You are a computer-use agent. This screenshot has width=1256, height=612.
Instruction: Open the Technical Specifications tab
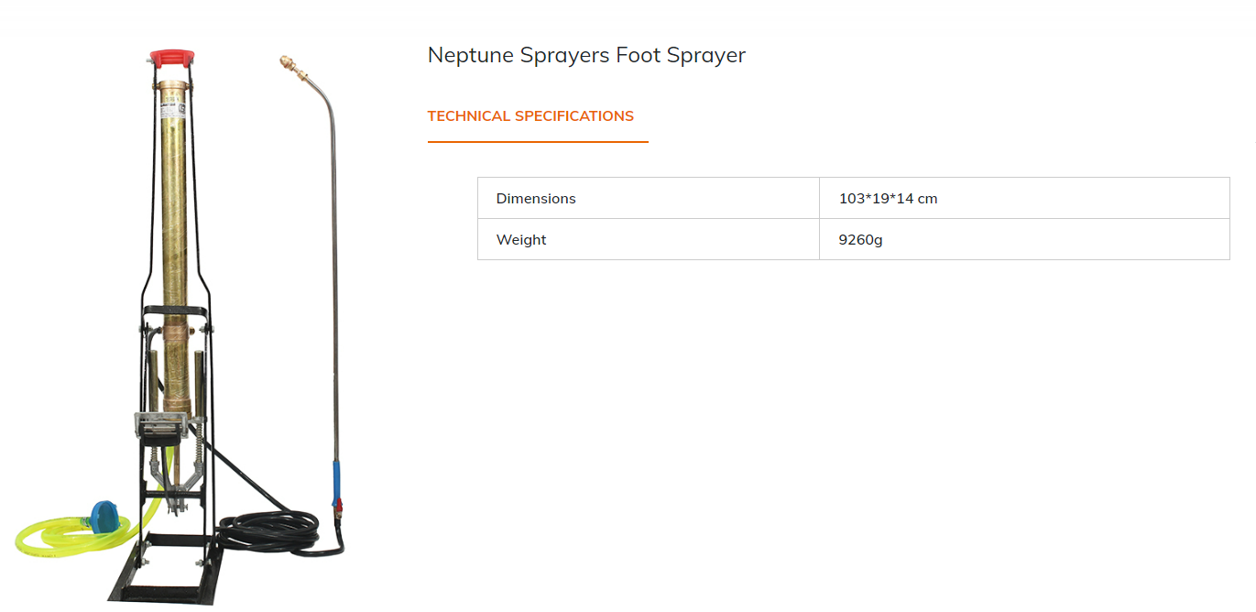pyautogui.click(x=530, y=116)
